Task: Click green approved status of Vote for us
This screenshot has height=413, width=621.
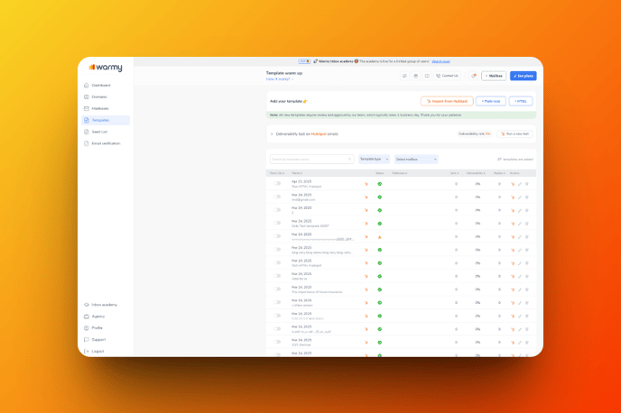Action: pos(379,276)
